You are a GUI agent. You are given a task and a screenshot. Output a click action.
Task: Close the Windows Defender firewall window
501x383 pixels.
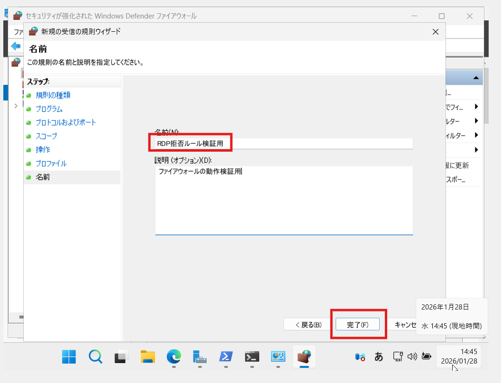pyautogui.click(x=469, y=16)
